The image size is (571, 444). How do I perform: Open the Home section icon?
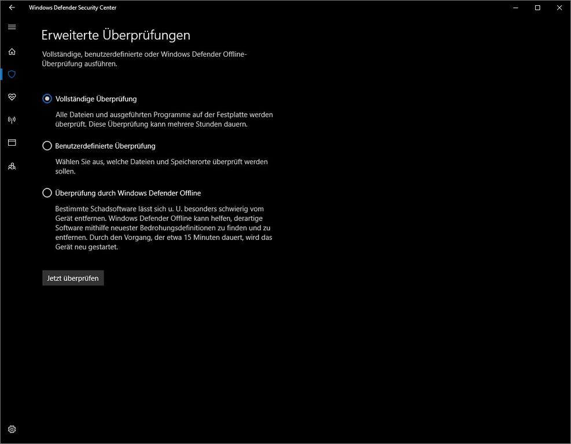[x=12, y=51]
